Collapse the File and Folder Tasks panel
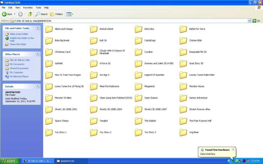The height and width of the screenshot is (164, 263). click(x=38, y=28)
